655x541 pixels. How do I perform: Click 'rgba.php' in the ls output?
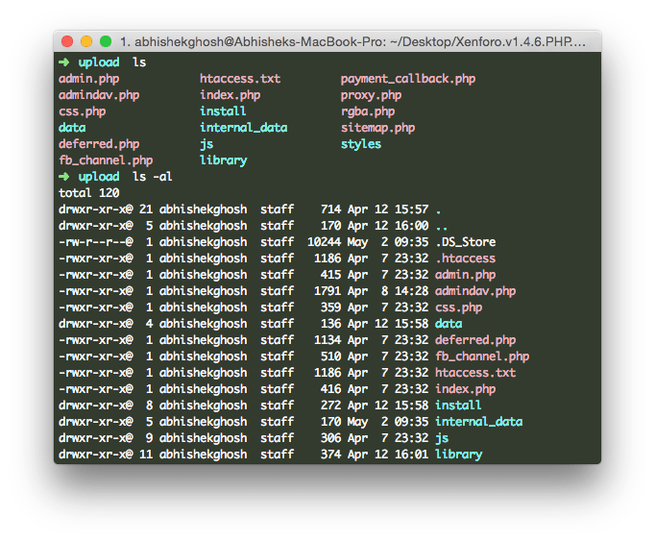(368, 111)
